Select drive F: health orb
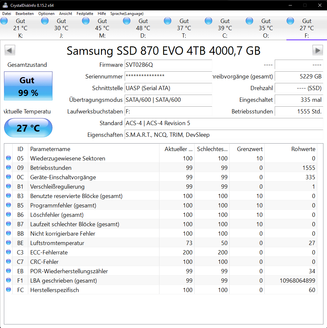The height and width of the screenshot is (328, 327). coord(290,21)
